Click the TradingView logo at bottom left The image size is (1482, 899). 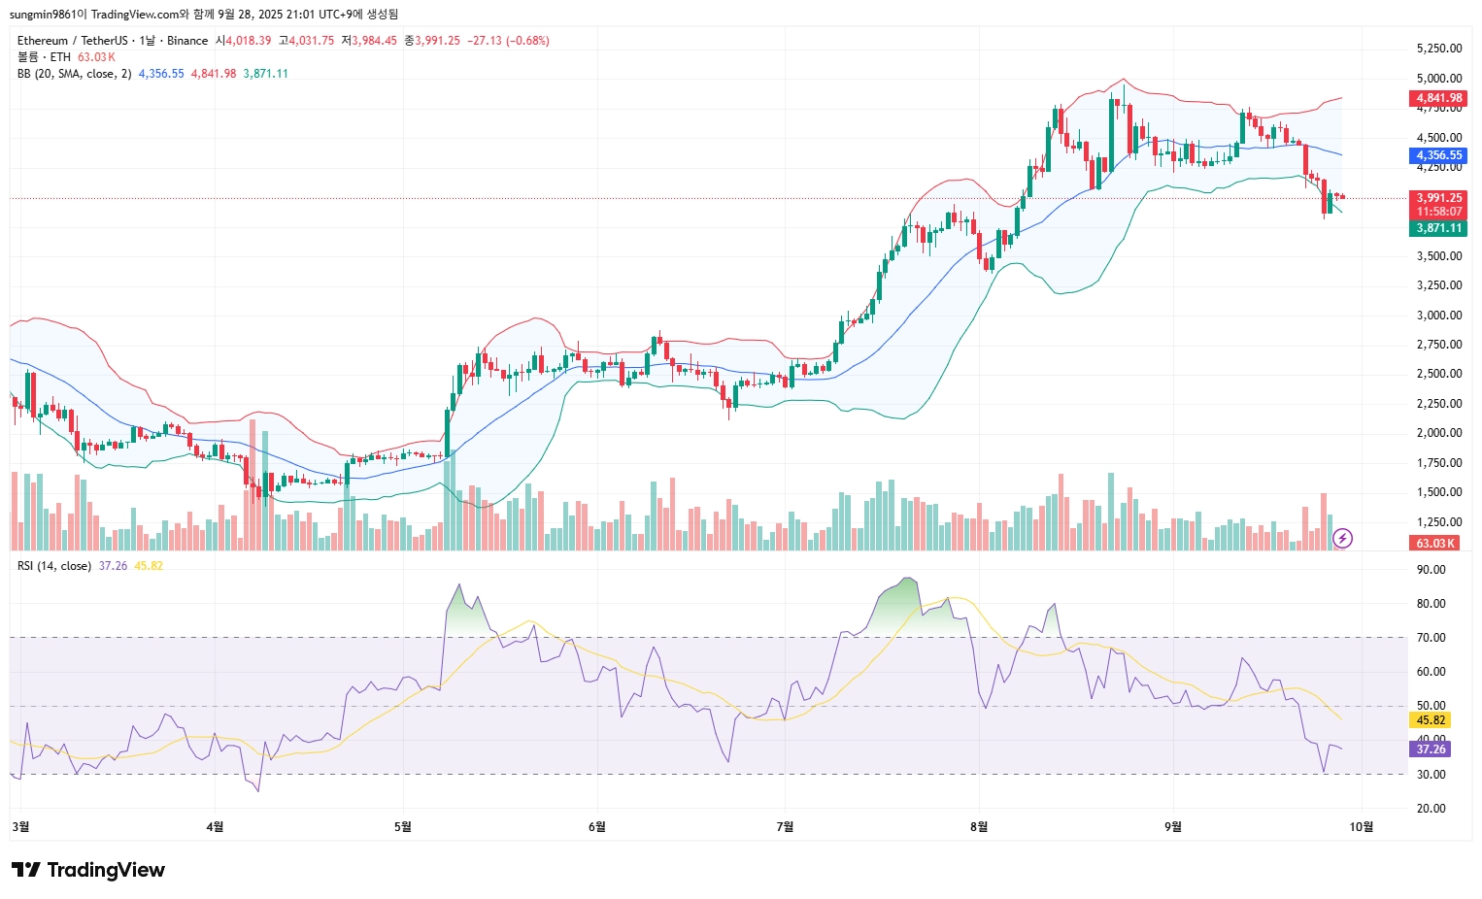[x=88, y=870]
